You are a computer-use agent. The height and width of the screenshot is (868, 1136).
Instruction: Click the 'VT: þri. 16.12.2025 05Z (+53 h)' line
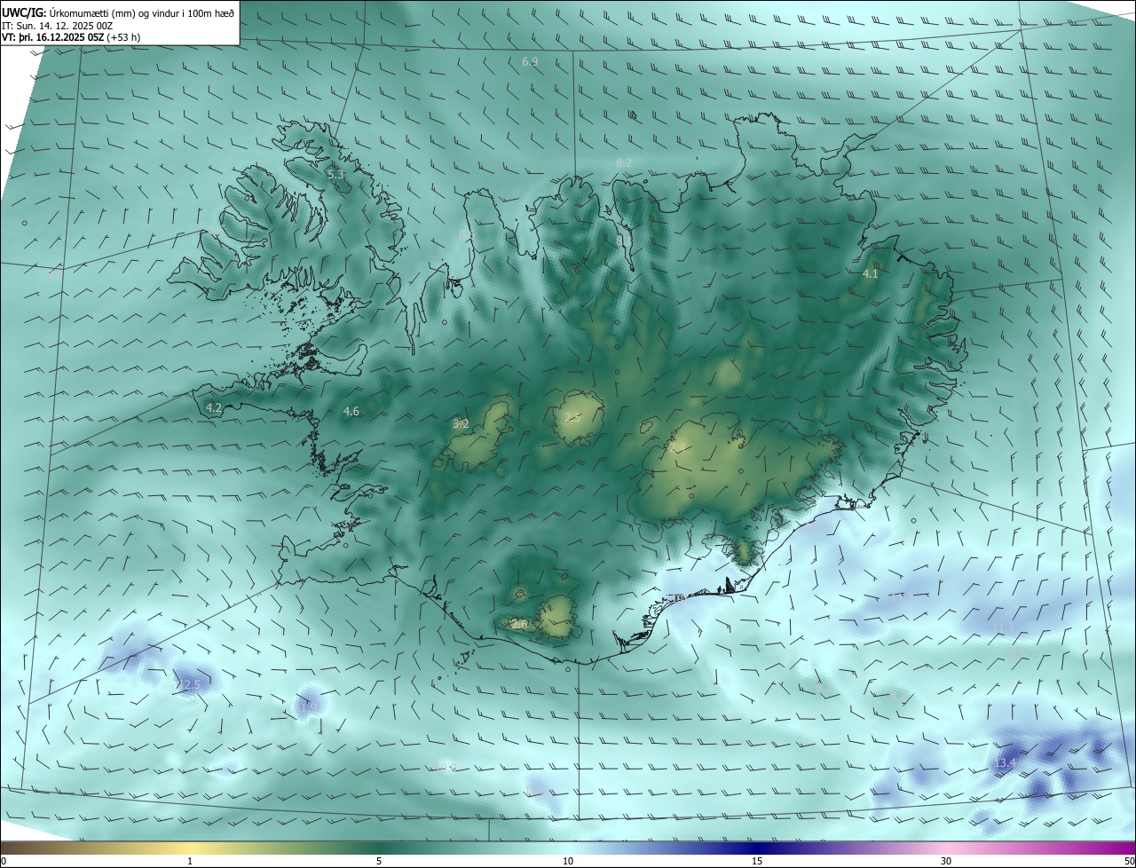tap(71, 37)
